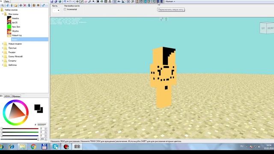Select the Camera eye tool

coord(77,1)
